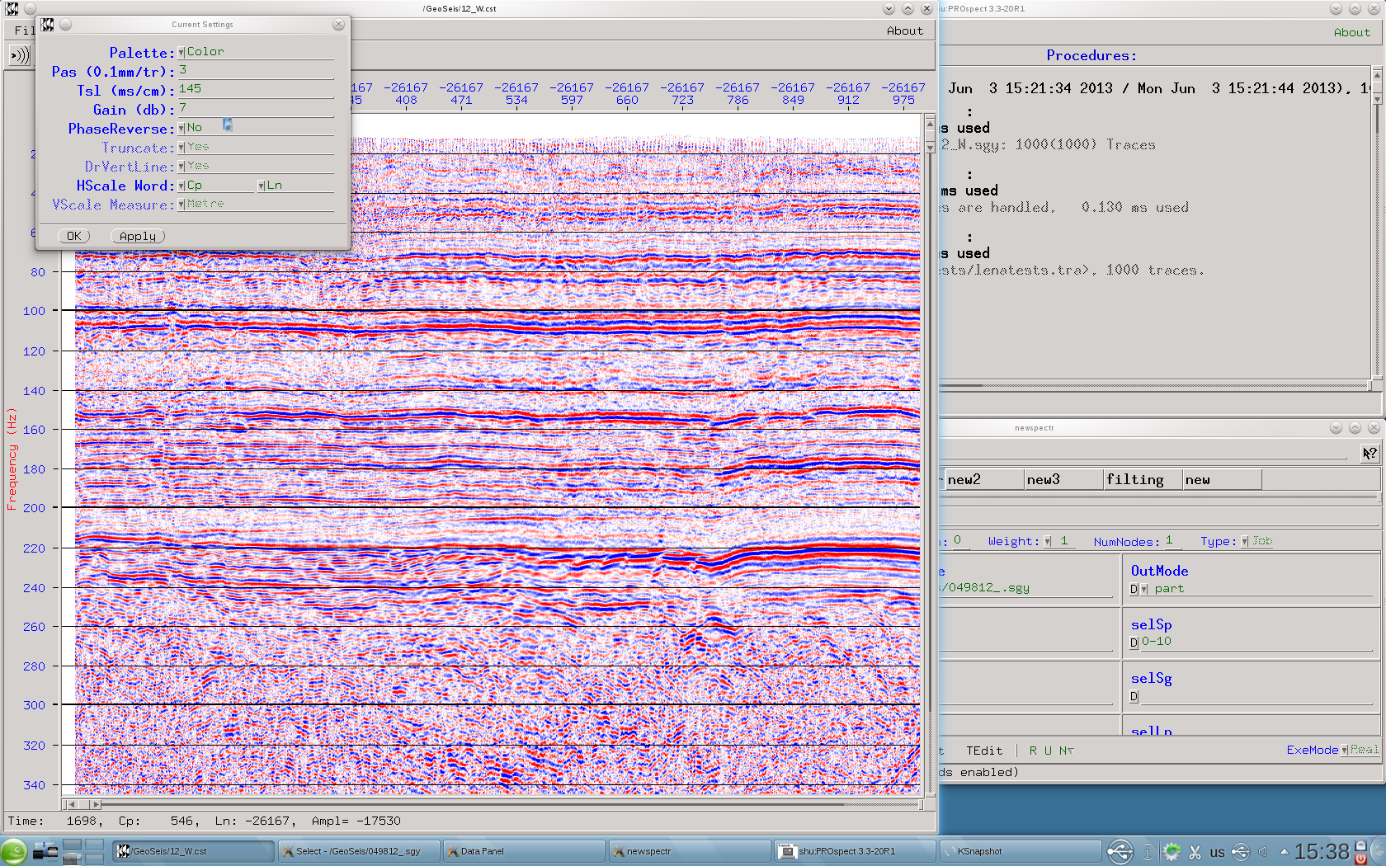Viewport: 1386px width, 866px height.
Task: Click the show desktop taskbar icon
Action: (45, 851)
